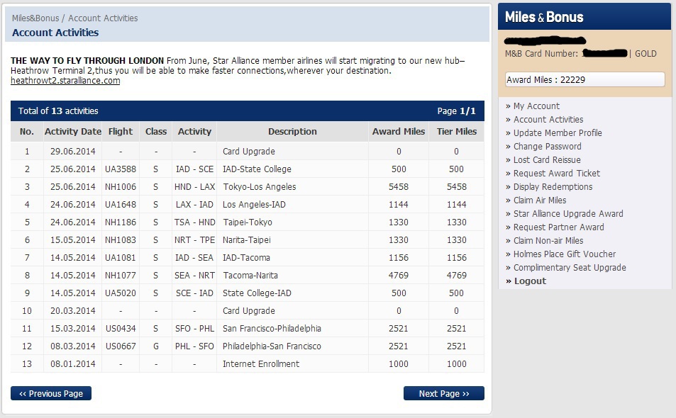
Task: Select flight NH1077 cell
Action: pyautogui.click(x=121, y=275)
